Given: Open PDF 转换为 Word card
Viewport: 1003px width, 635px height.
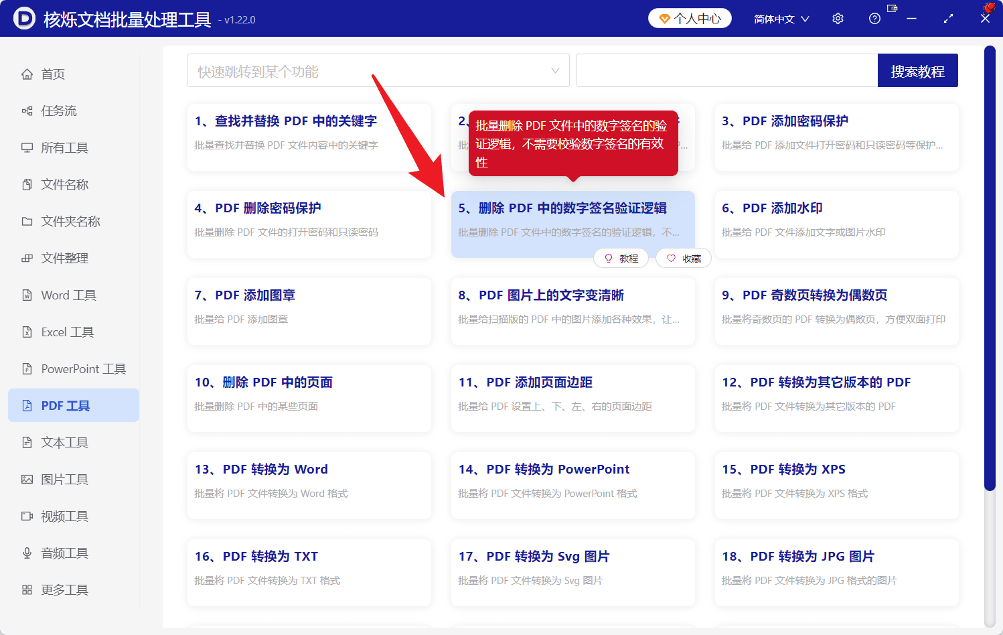Looking at the screenshot, I should [x=309, y=486].
